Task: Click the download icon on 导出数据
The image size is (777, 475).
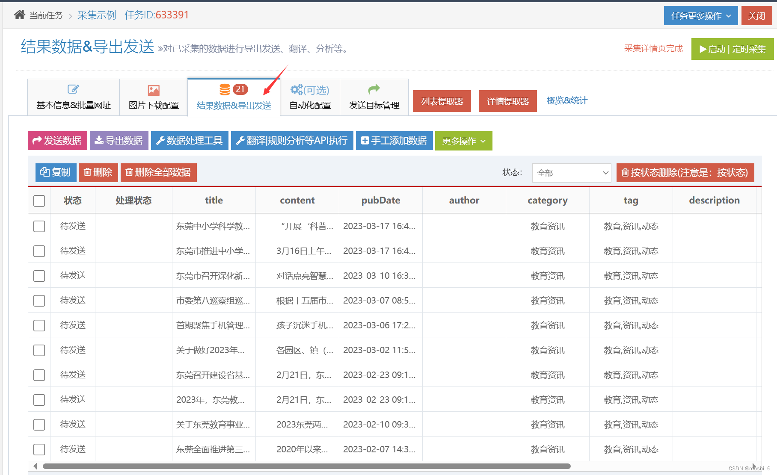Action: point(99,140)
